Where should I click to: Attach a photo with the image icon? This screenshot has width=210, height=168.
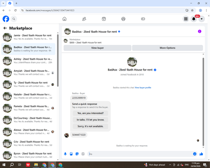(x=71, y=154)
